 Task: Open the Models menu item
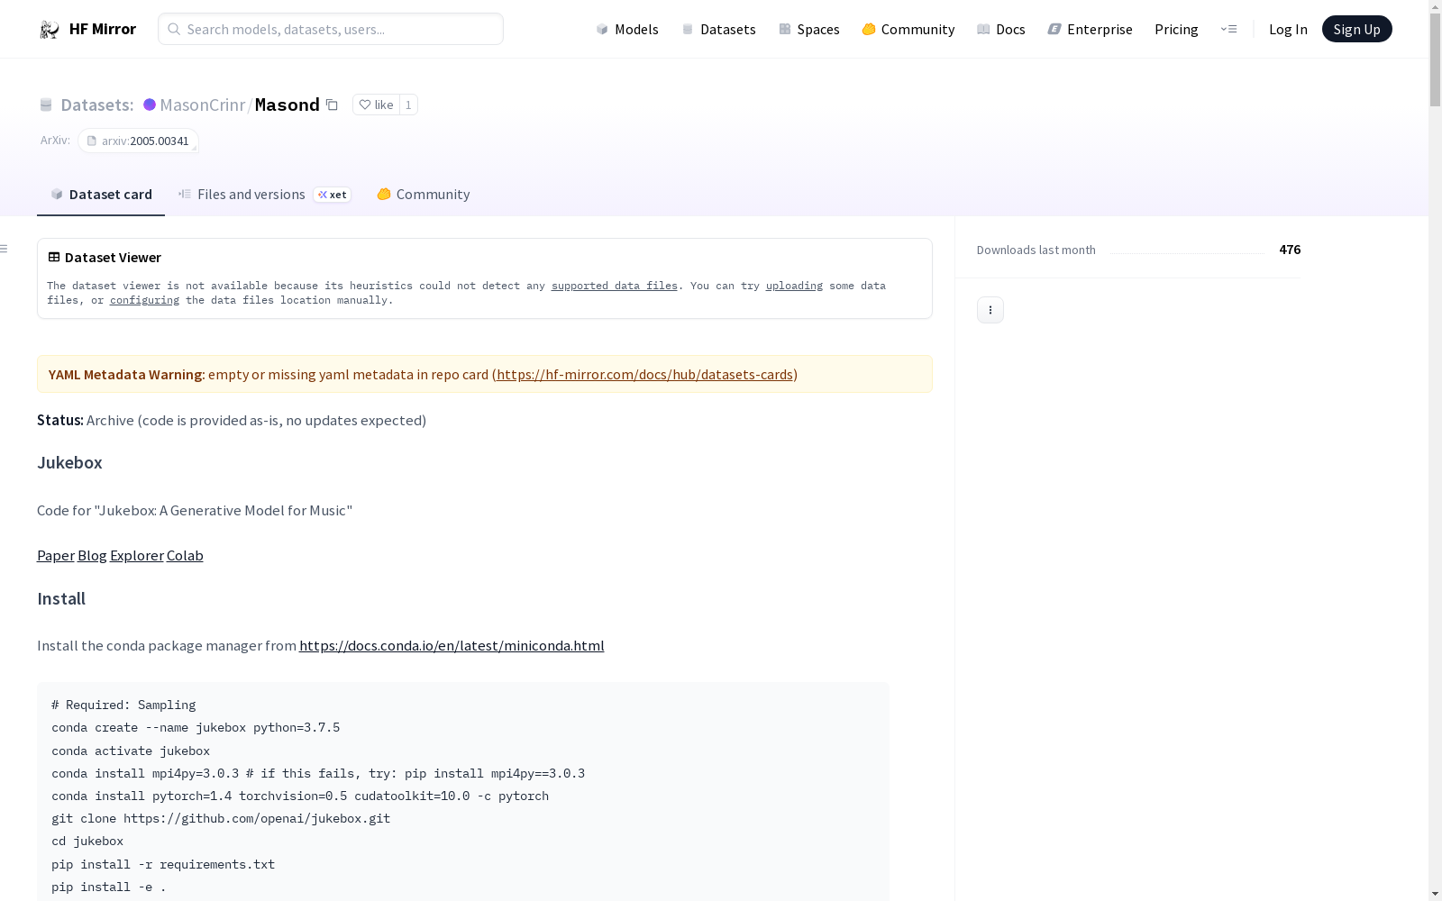click(627, 29)
